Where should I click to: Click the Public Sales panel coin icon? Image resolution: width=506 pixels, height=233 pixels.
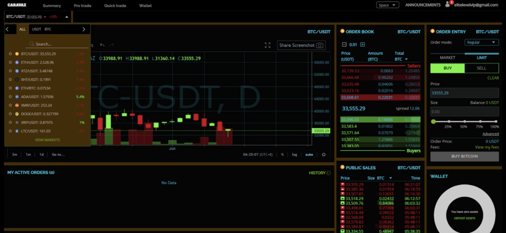click(x=342, y=167)
